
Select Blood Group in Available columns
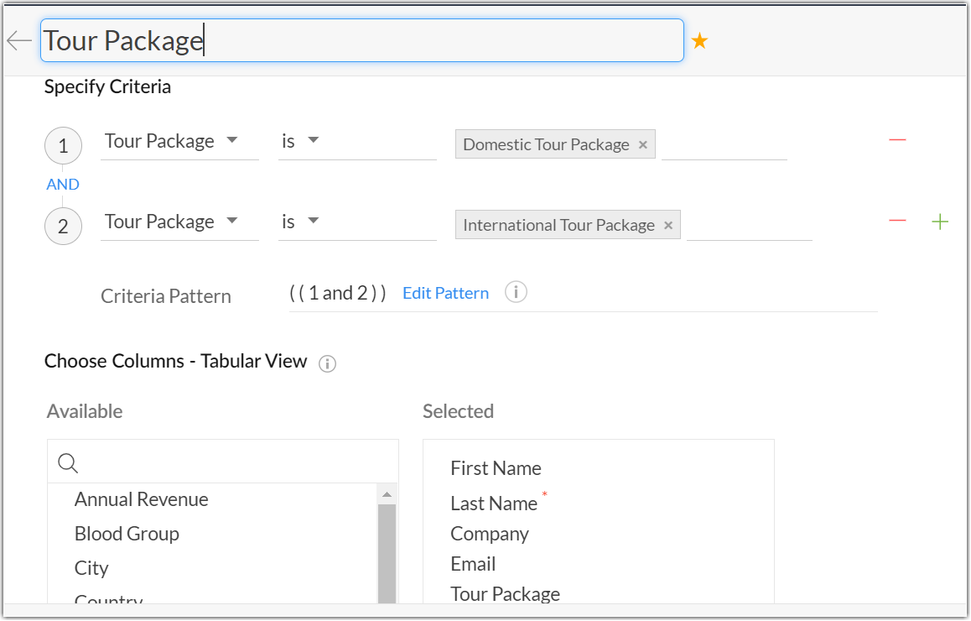click(x=127, y=534)
